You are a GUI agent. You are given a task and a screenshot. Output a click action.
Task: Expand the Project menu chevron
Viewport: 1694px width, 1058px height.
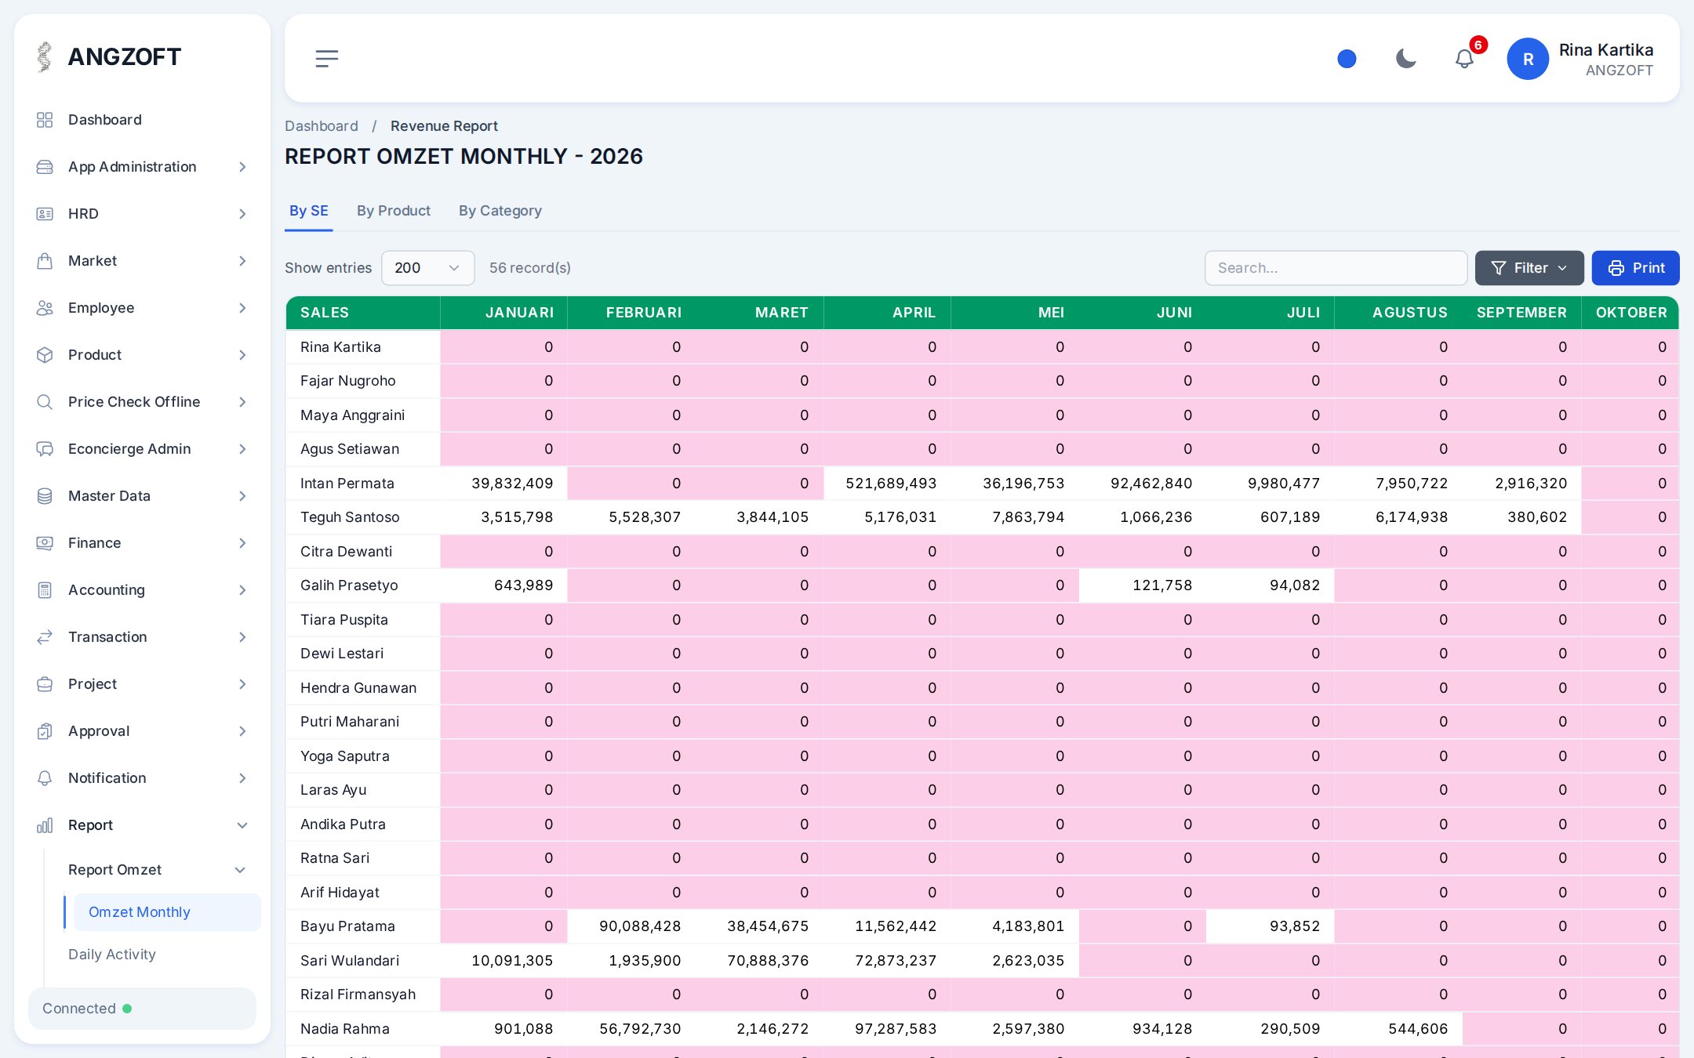coord(242,684)
